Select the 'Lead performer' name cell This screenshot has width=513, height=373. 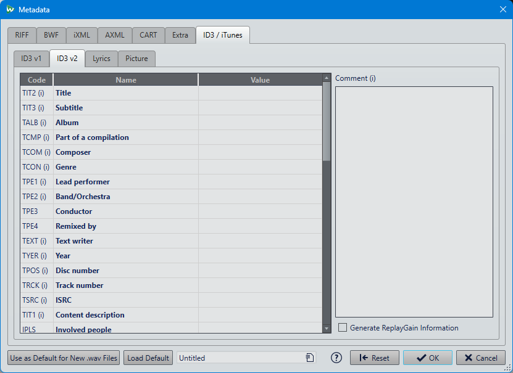126,182
